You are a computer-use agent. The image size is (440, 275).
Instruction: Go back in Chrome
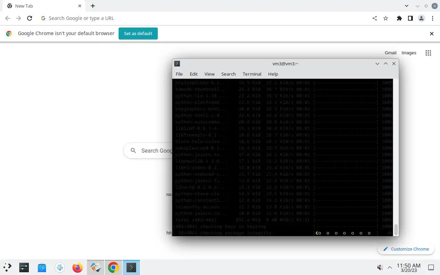point(8,18)
